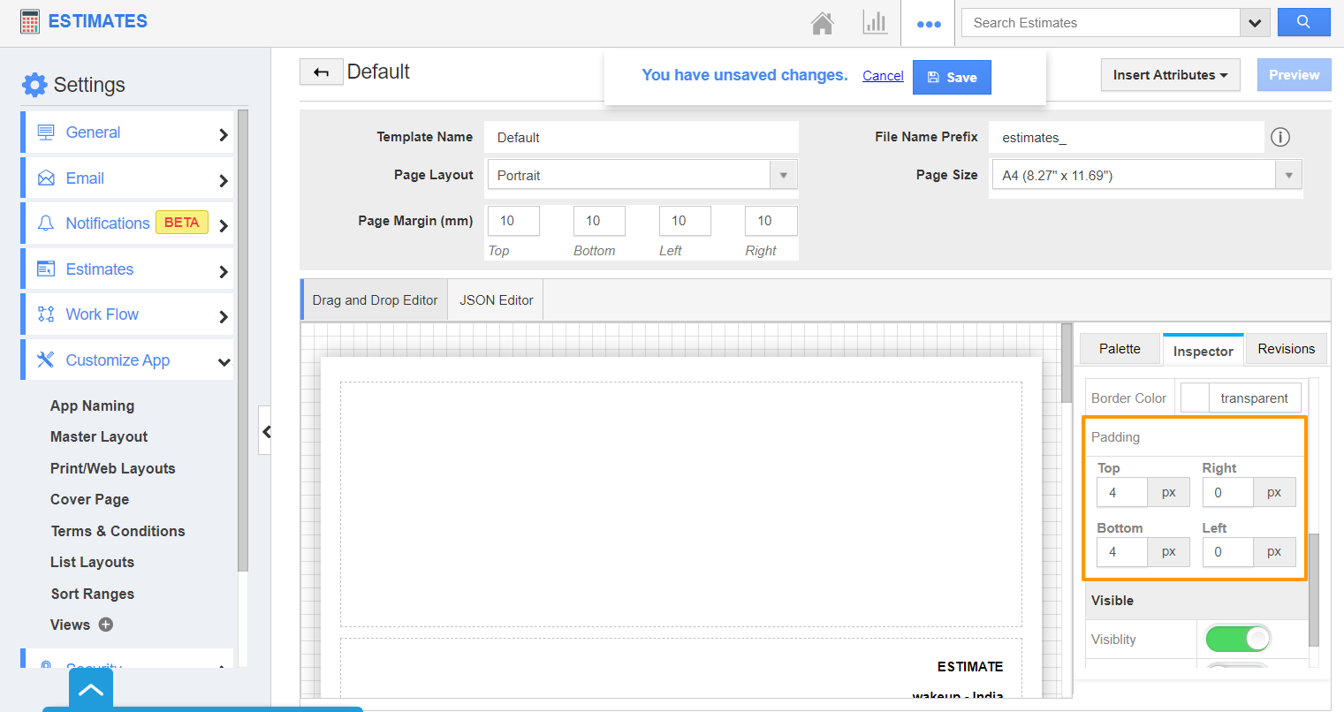Click the Work Flow sidebar icon

coord(48,314)
